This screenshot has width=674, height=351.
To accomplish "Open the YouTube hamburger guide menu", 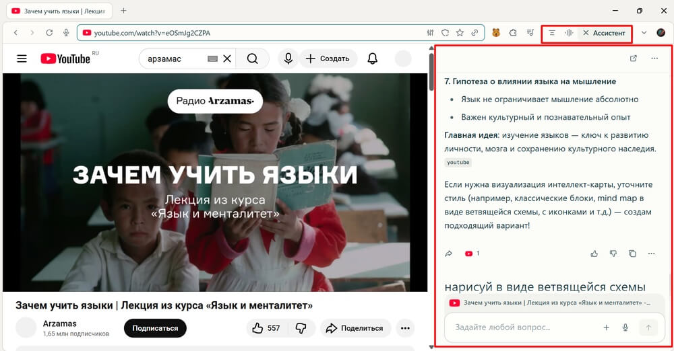I will [x=22, y=58].
